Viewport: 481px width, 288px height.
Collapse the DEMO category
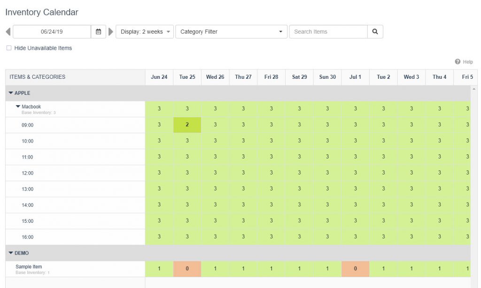(x=11, y=253)
